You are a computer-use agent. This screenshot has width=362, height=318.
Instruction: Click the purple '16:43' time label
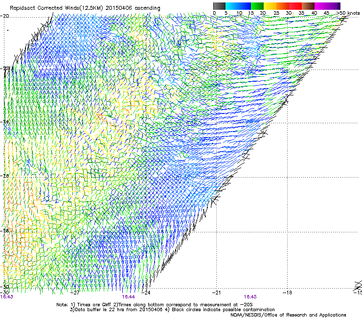coord(7,297)
